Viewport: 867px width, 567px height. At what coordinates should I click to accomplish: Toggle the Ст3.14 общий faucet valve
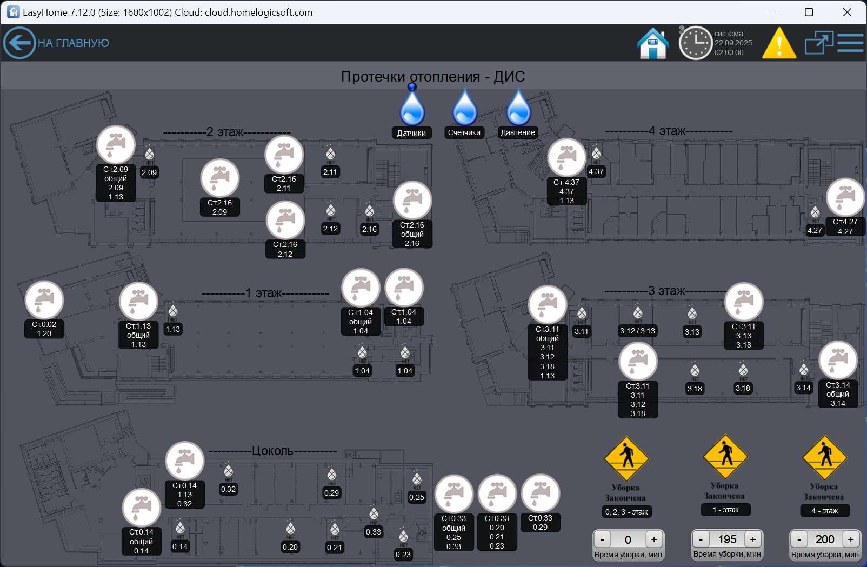838,360
